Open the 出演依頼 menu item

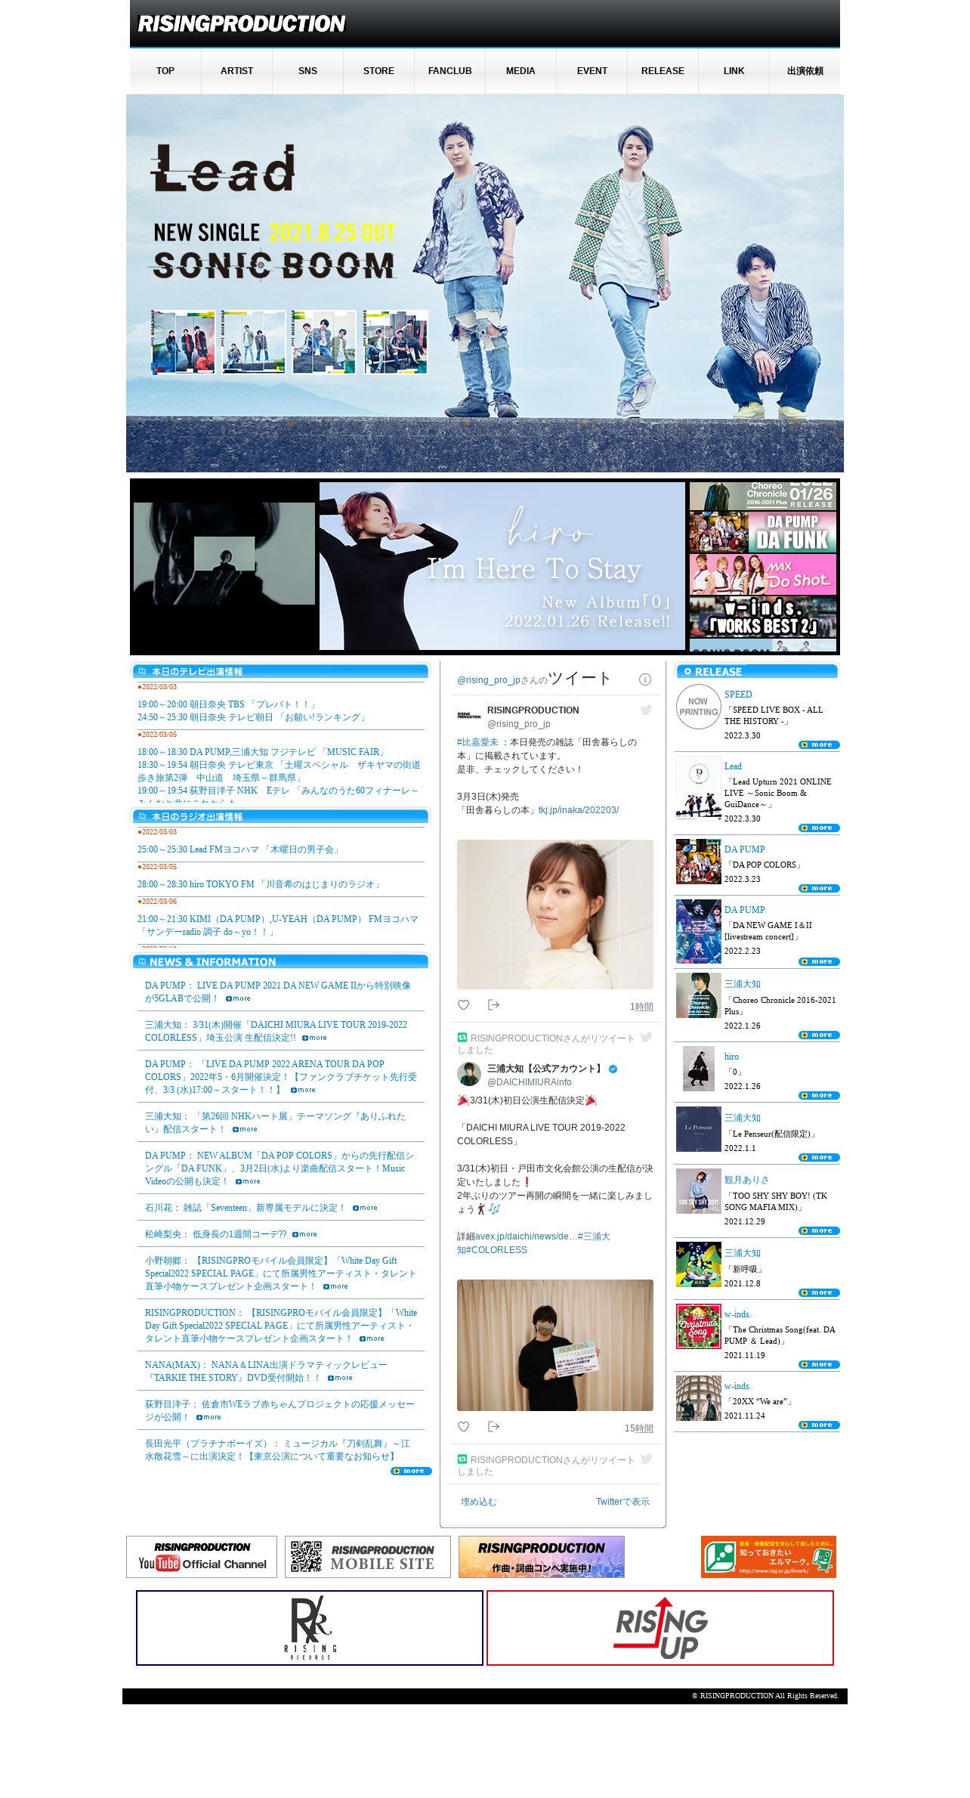805,71
